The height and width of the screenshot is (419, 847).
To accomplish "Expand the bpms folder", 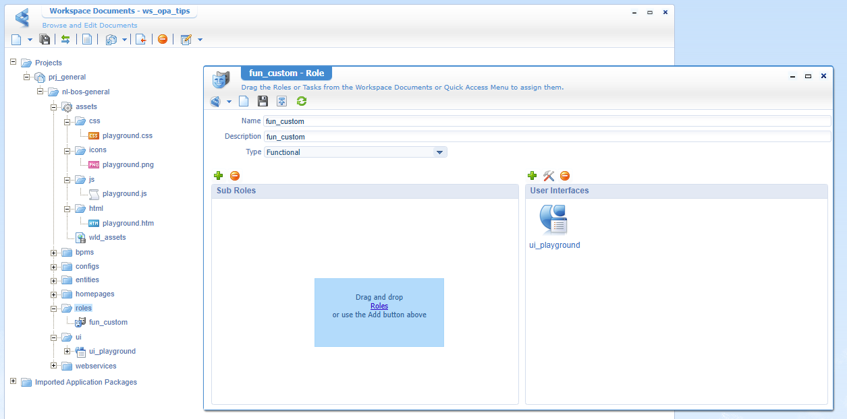I will pyautogui.click(x=54, y=253).
